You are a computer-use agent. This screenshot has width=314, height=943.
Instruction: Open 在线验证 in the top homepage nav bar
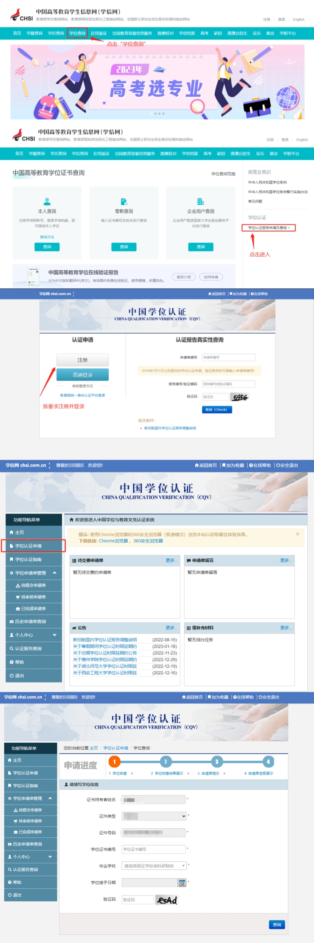(x=99, y=33)
